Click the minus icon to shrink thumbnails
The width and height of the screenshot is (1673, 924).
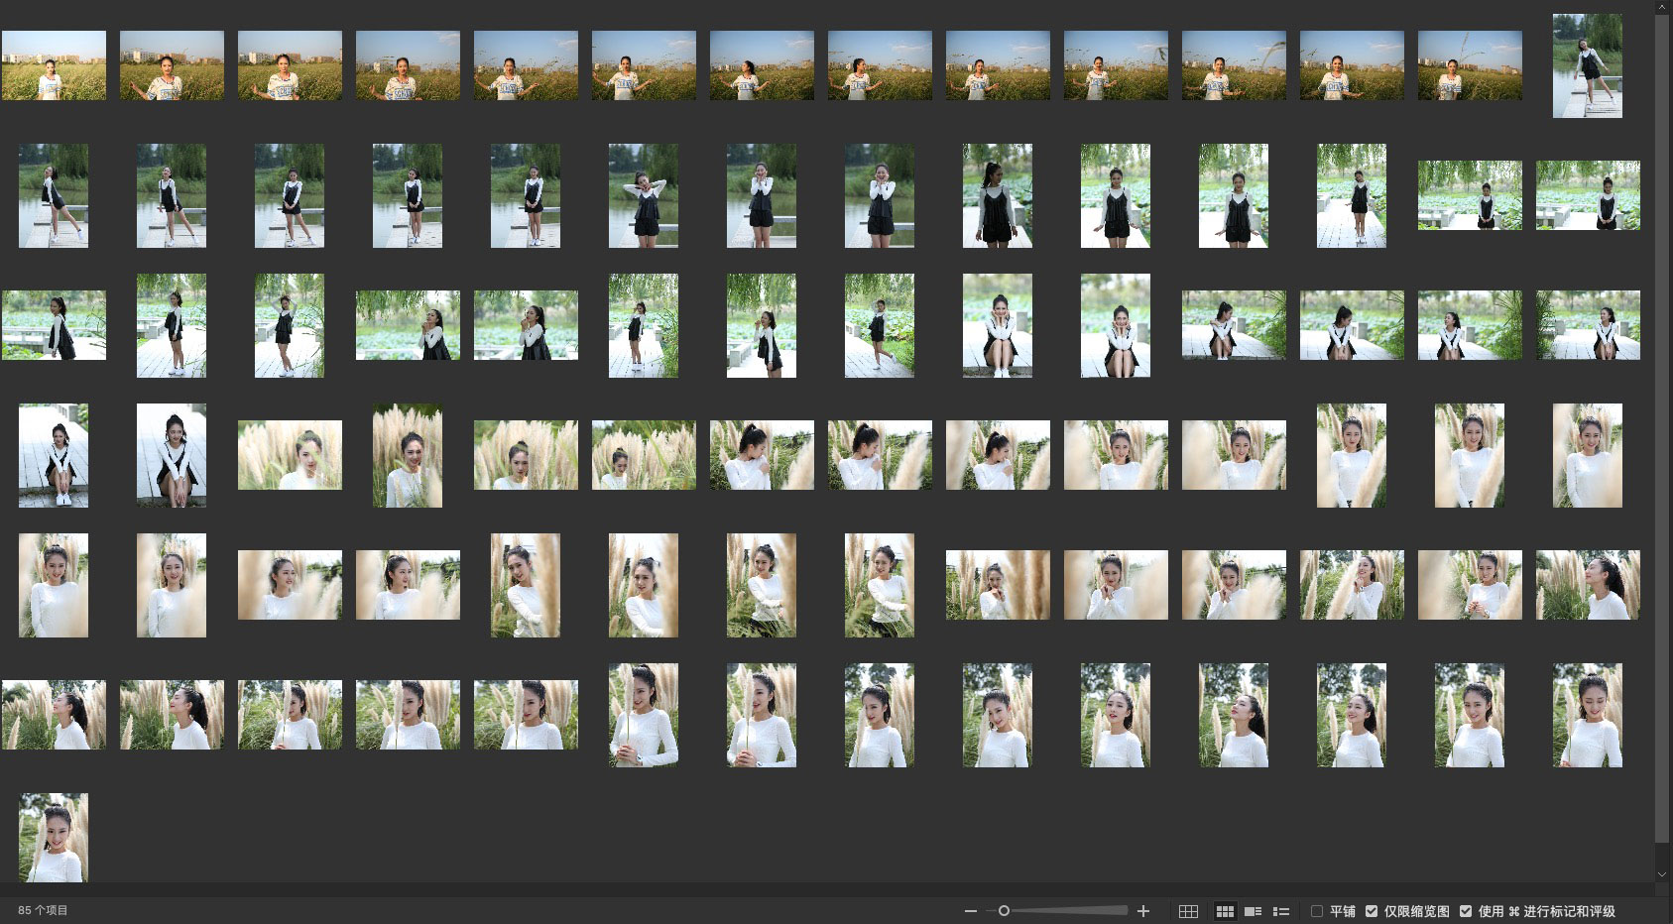(970, 911)
